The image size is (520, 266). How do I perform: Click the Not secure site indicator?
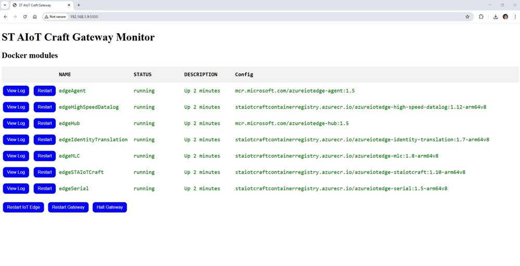(x=55, y=17)
